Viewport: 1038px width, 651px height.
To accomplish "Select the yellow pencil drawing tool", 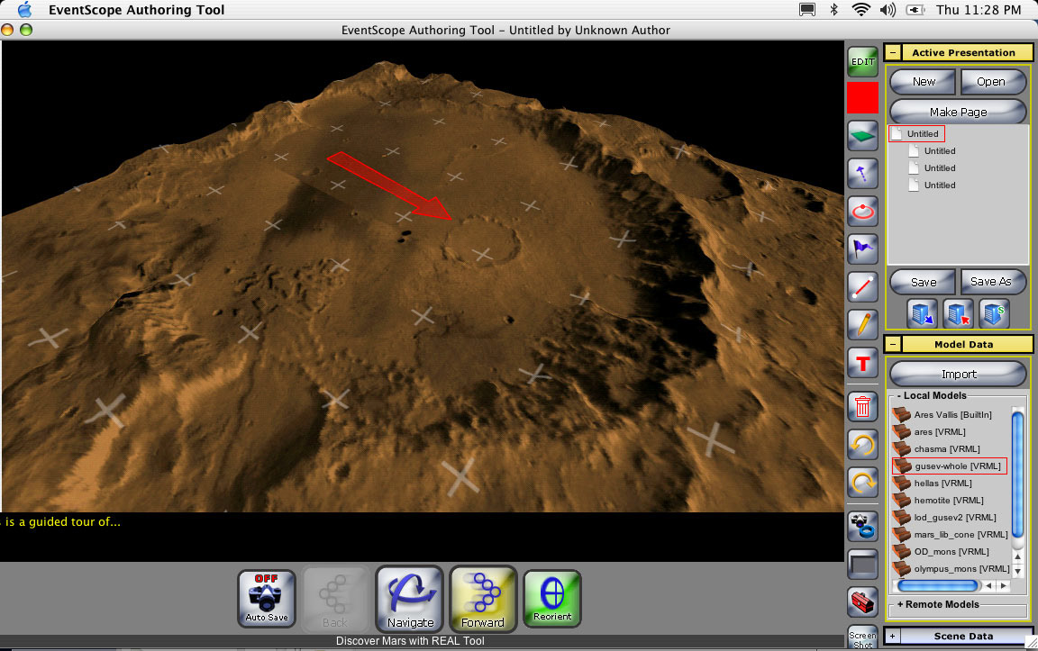I will 862,324.
